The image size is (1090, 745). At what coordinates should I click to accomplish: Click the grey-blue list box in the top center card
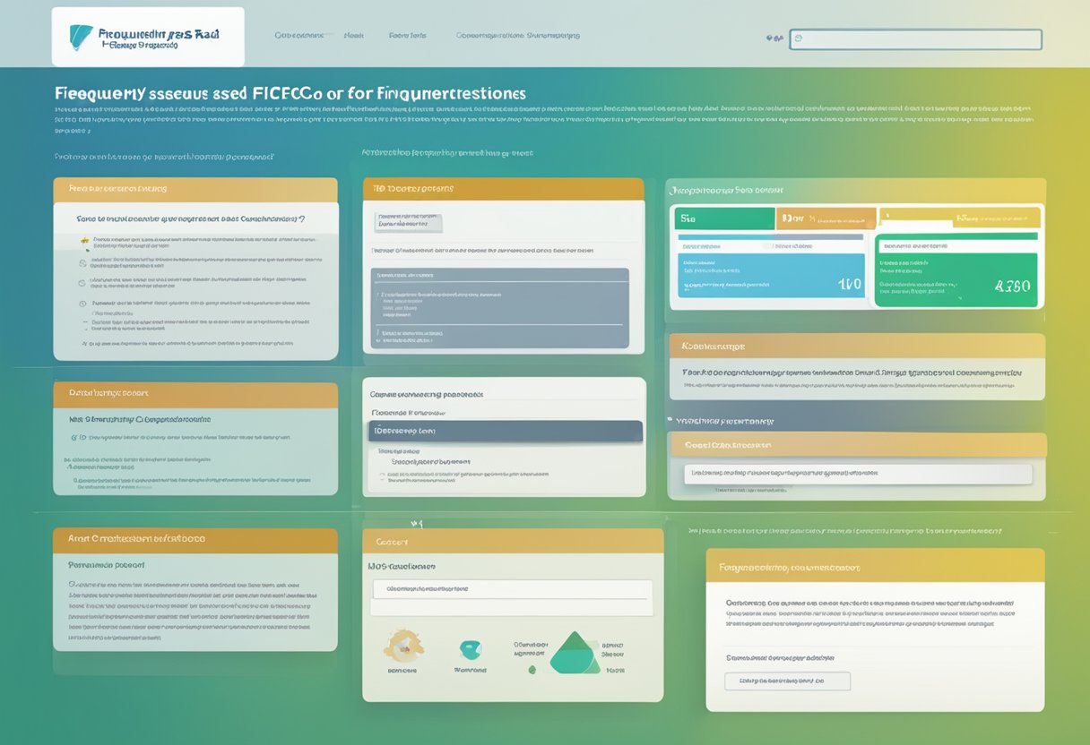point(499,308)
